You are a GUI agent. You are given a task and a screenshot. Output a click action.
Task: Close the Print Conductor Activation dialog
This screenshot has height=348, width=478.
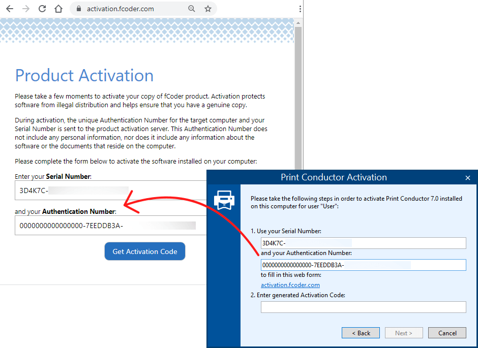click(x=468, y=178)
